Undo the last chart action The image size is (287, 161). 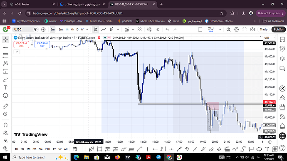coord(167,30)
